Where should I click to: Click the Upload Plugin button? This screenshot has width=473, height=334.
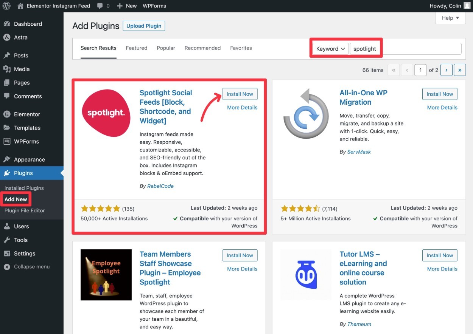[144, 26]
